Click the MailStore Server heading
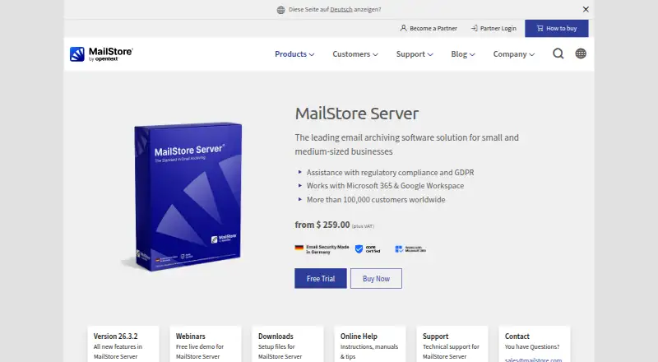The height and width of the screenshot is (362, 658). 357,114
